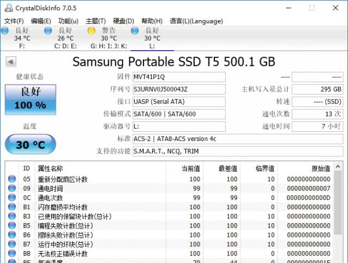
Task: Click the firmware field MVT41P1Q
Action: (178, 77)
